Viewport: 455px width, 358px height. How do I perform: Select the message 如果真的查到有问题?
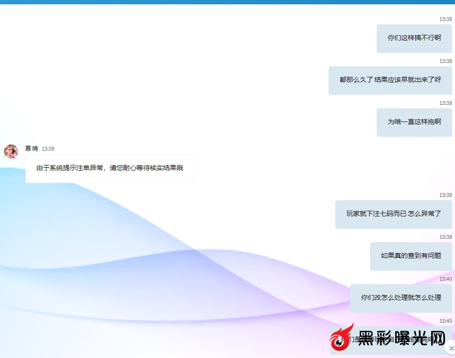pos(411,256)
